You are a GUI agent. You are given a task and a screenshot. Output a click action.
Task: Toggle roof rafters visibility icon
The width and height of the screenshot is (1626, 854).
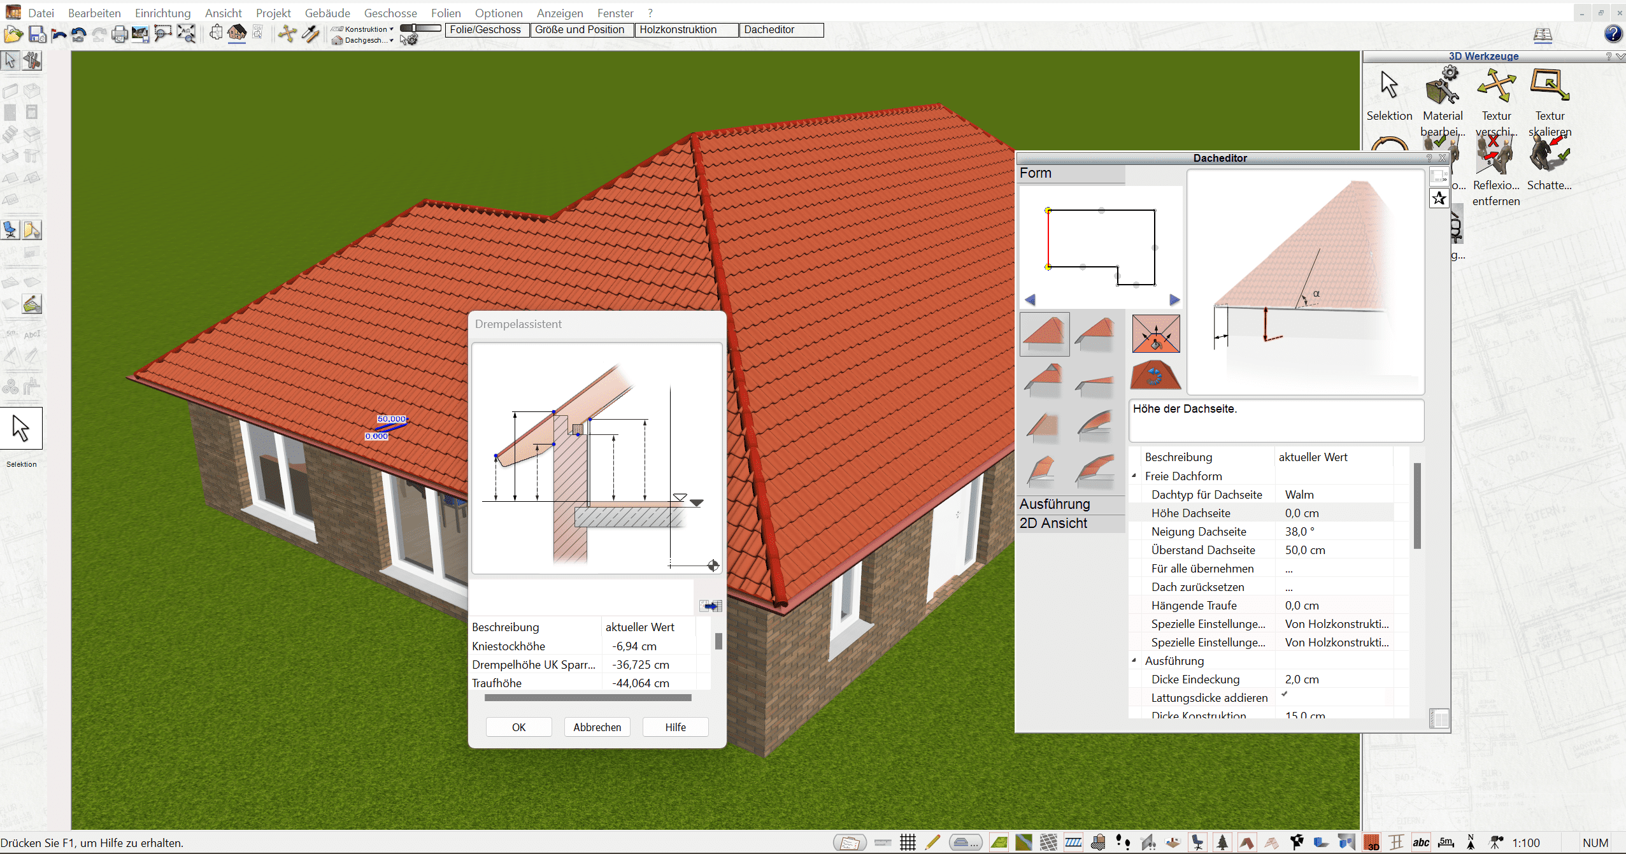tap(1272, 843)
